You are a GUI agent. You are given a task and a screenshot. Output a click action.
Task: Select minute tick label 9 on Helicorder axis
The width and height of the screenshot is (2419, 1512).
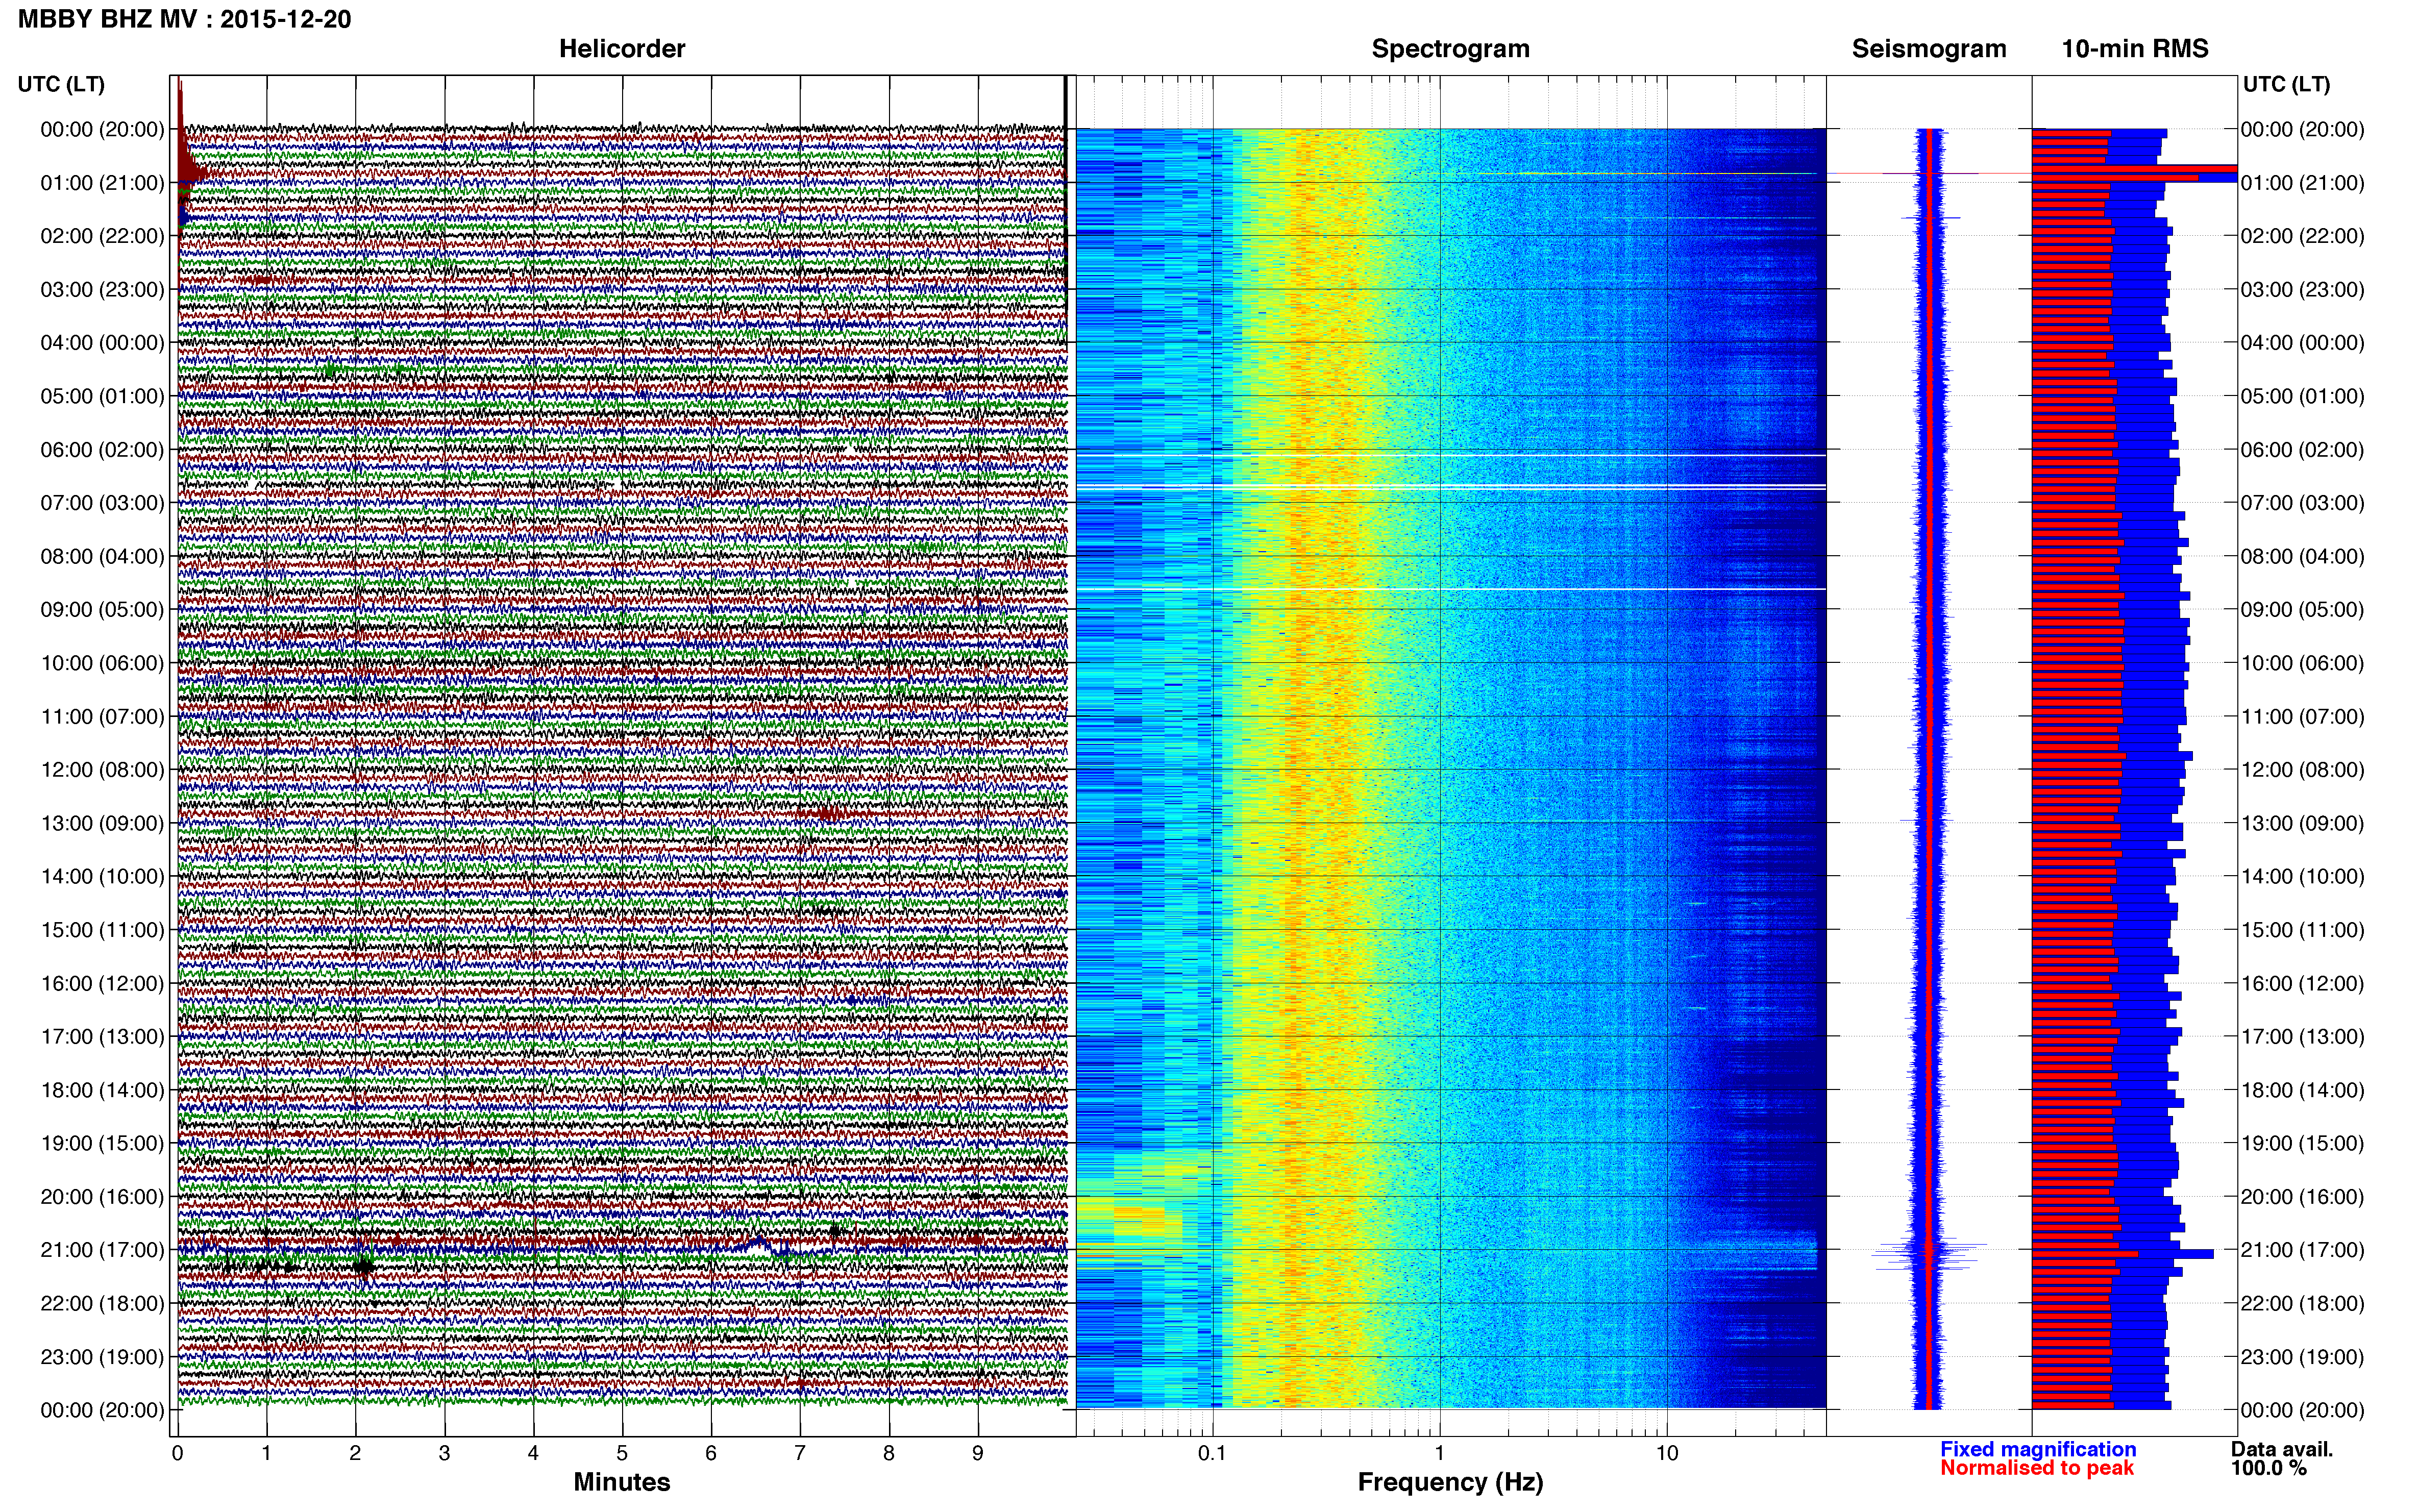tap(978, 1453)
